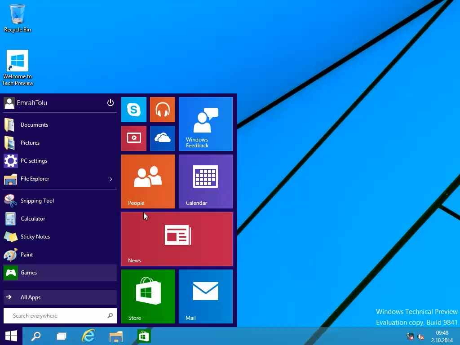Open the Video tile
460x345 pixels.
pyautogui.click(x=134, y=138)
